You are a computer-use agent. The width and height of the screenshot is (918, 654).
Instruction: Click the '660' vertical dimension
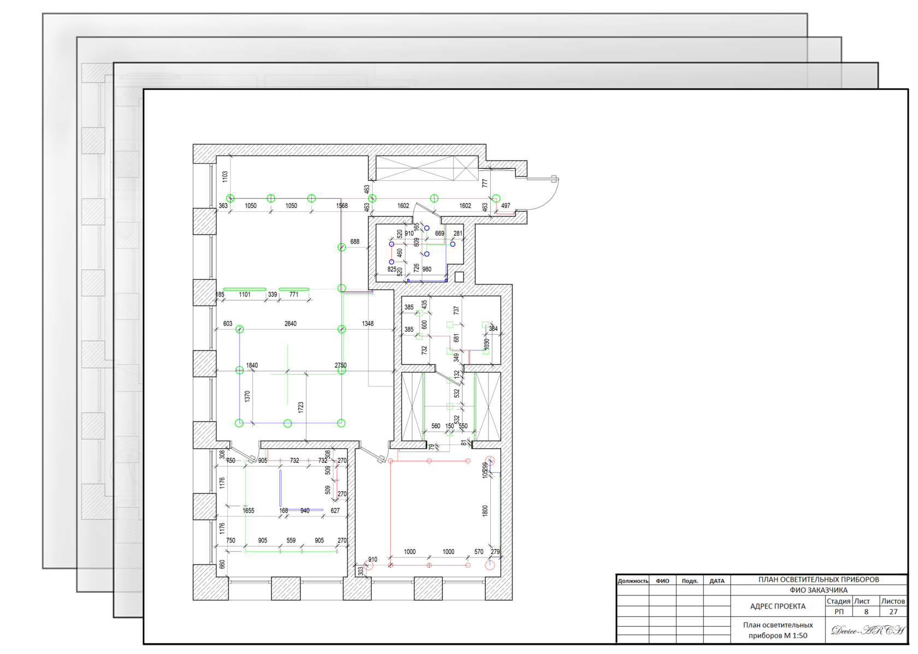point(222,564)
